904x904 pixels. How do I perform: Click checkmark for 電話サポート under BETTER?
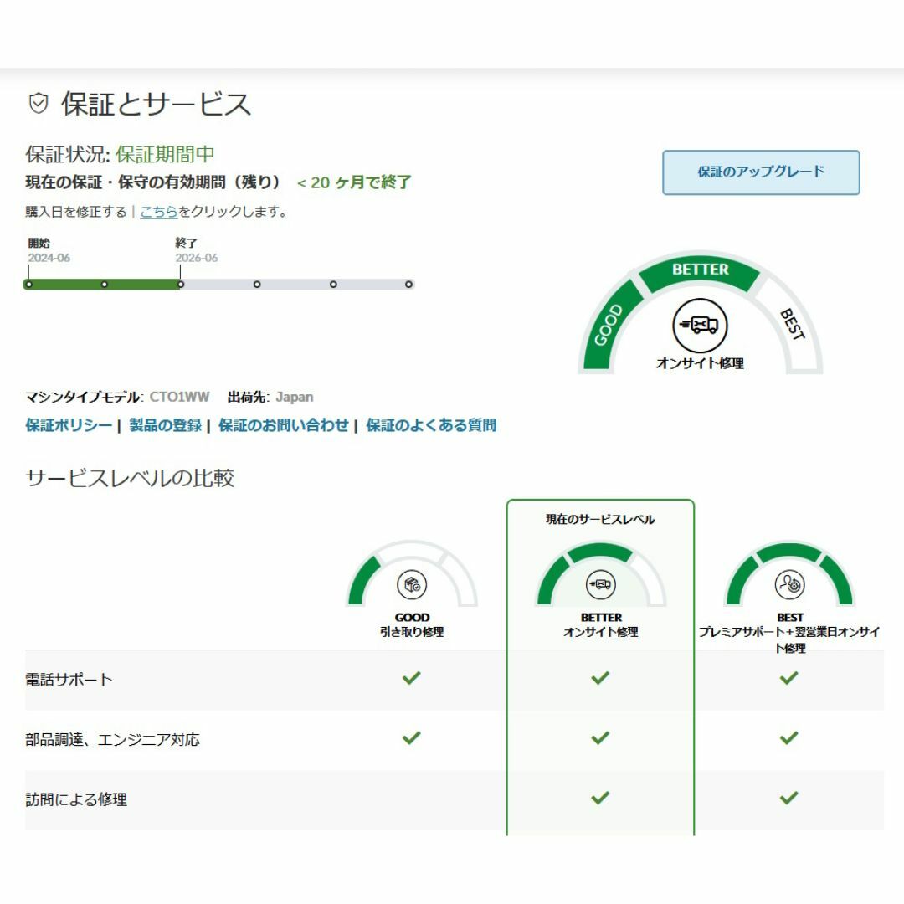coord(600,678)
